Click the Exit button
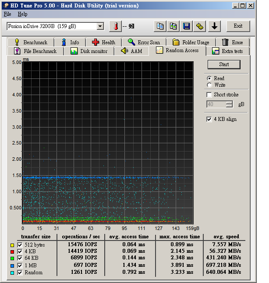 (x=238, y=26)
